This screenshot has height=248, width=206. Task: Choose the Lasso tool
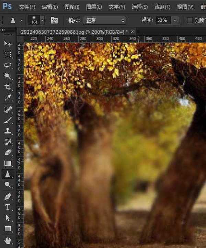point(8,65)
